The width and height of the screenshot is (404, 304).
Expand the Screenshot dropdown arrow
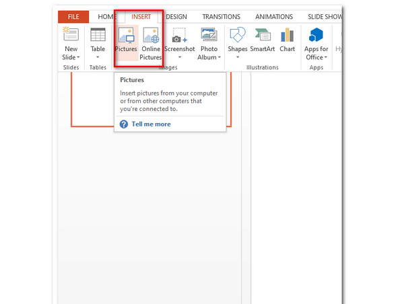(x=180, y=57)
